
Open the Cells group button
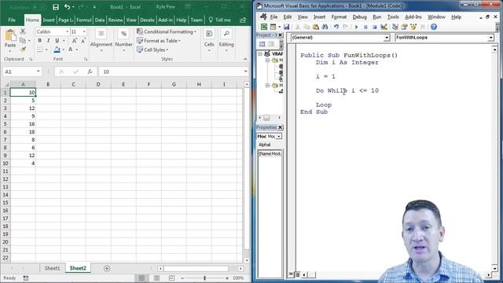(x=209, y=41)
